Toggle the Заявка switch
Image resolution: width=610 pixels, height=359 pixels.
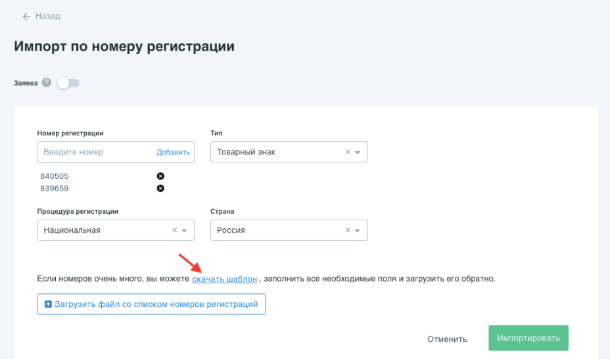click(x=68, y=83)
